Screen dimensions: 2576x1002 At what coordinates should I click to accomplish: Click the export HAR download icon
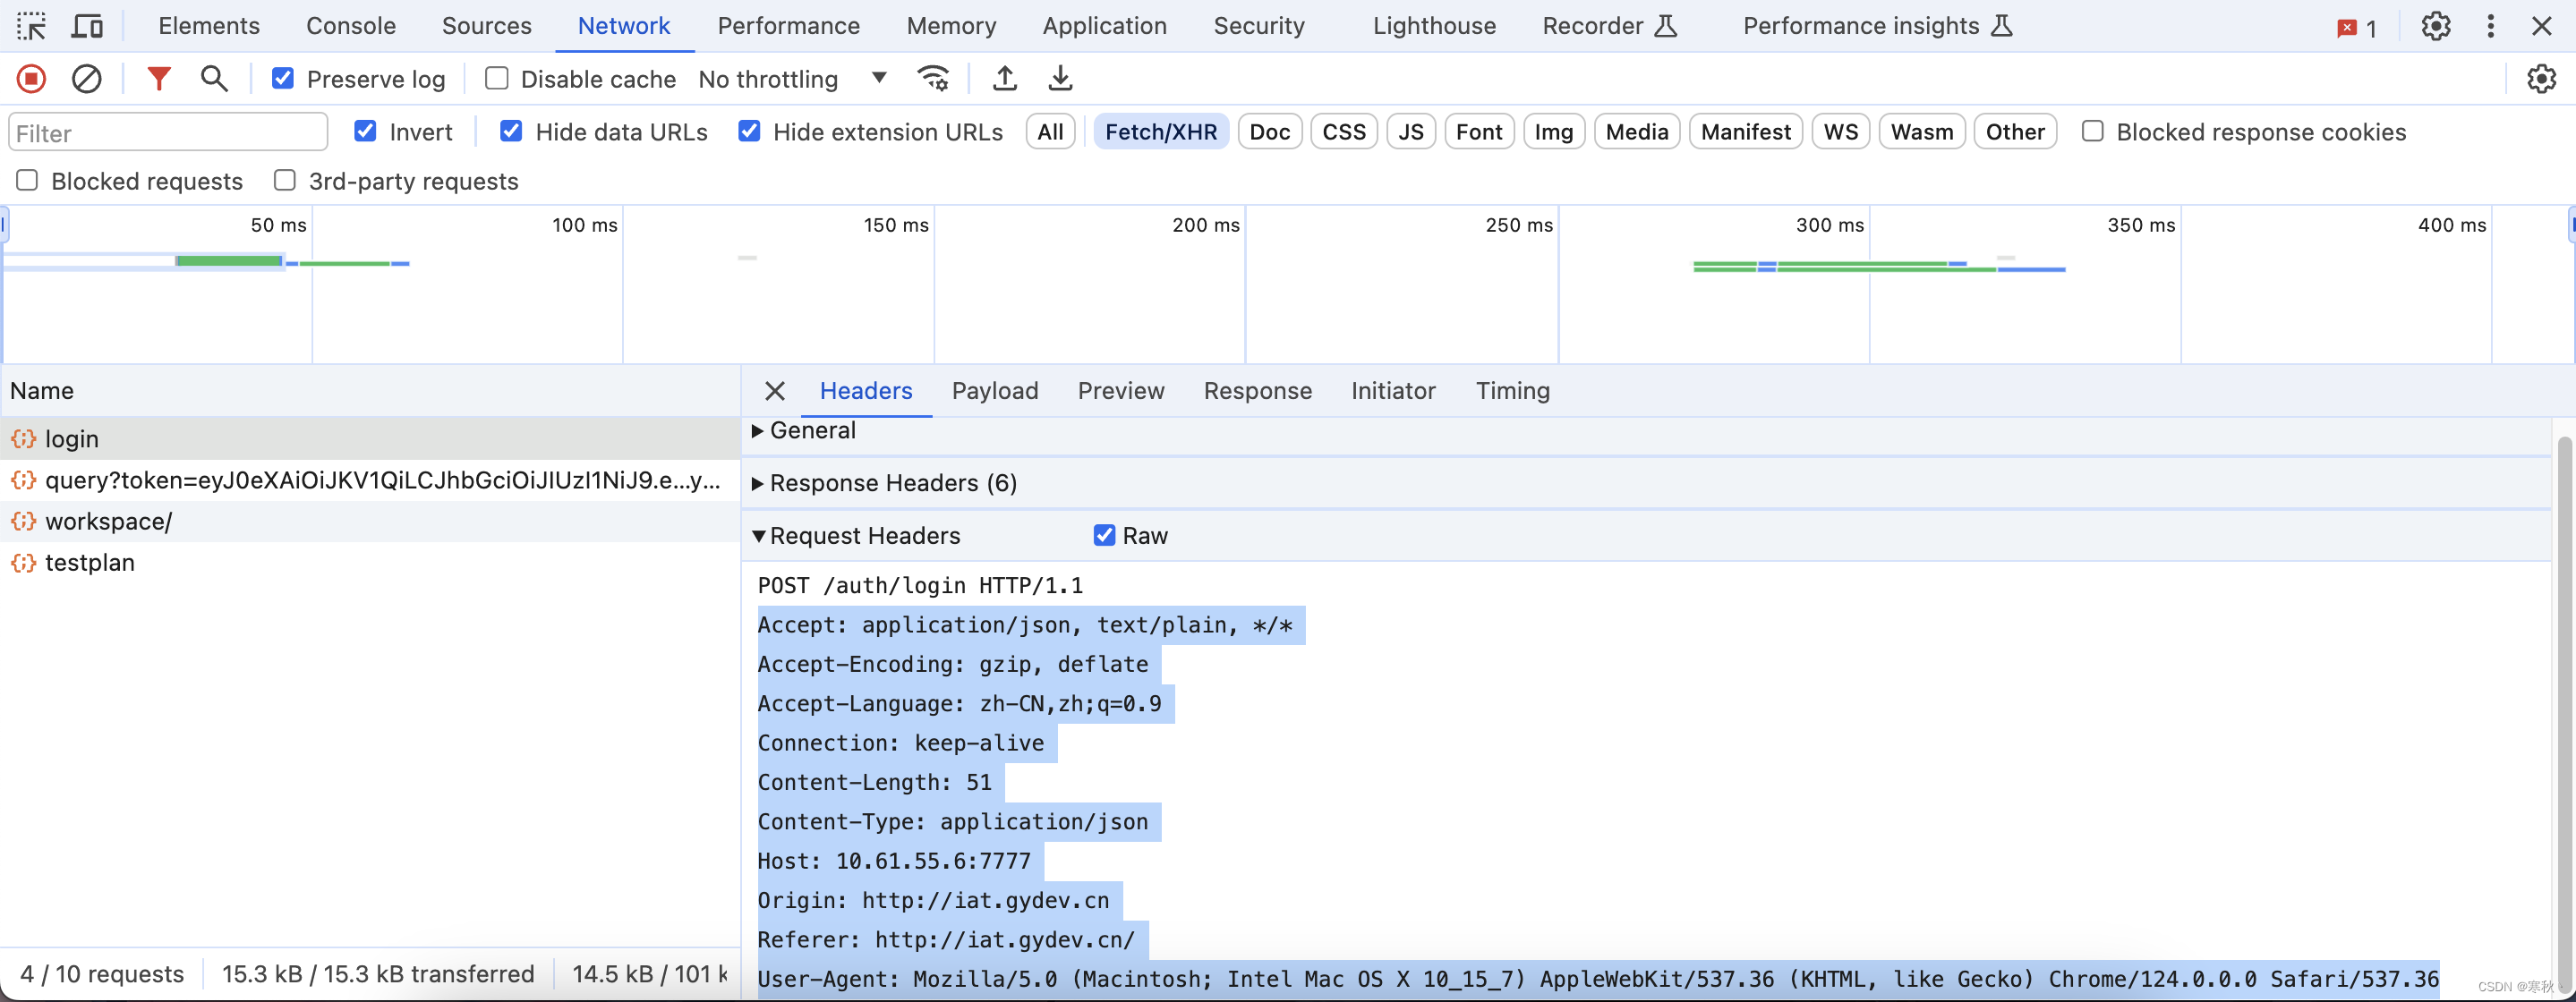pos(1060,78)
